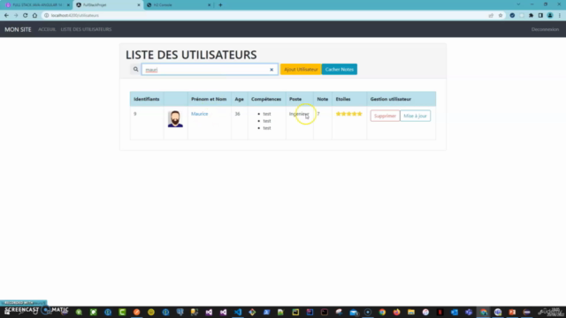This screenshot has height=318, width=566.
Task: Open Firefox from the taskbar
Action: pyautogui.click(x=397, y=312)
